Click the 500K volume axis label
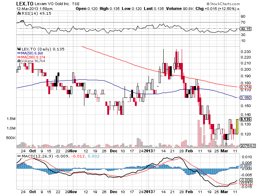 click(11, 138)
